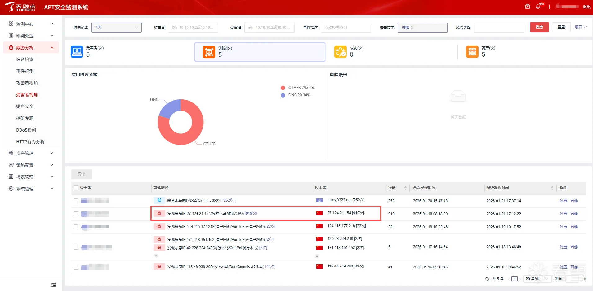Open 事件视角 in the sidebar

tap(25, 71)
